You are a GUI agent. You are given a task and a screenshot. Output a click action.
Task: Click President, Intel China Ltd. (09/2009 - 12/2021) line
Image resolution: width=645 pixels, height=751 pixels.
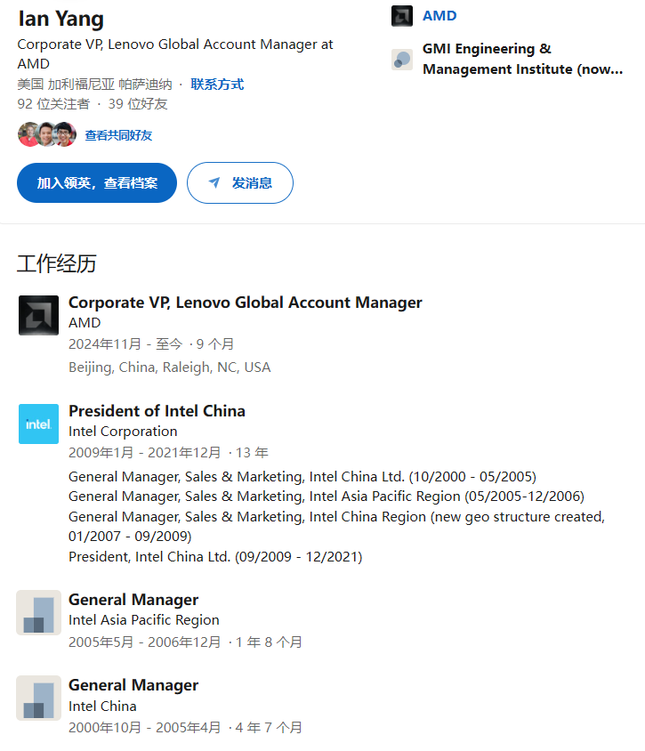[x=215, y=557]
